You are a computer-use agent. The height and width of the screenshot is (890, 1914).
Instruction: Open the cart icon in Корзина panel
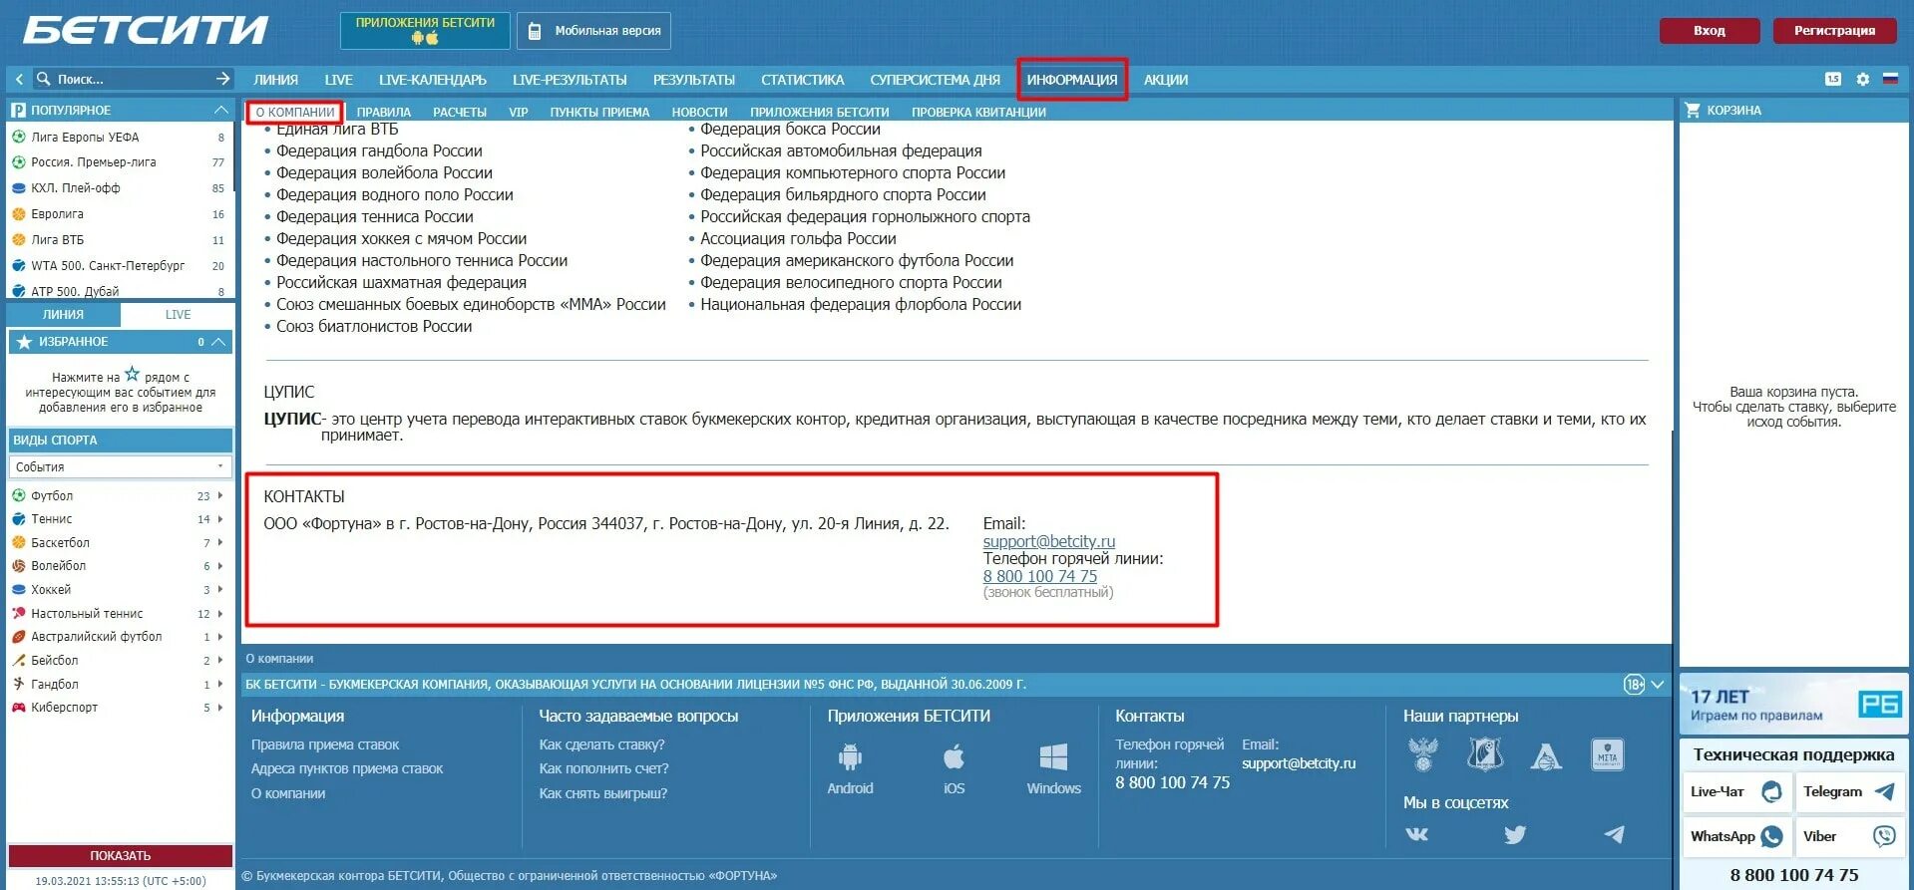pos(1693,110)
